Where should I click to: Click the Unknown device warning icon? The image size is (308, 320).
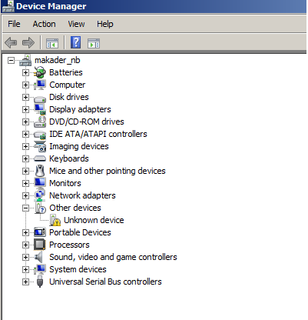[55, 220]
